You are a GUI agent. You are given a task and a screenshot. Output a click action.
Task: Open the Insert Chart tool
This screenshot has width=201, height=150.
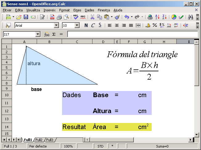pyautogui.click(x=174, y=17)
